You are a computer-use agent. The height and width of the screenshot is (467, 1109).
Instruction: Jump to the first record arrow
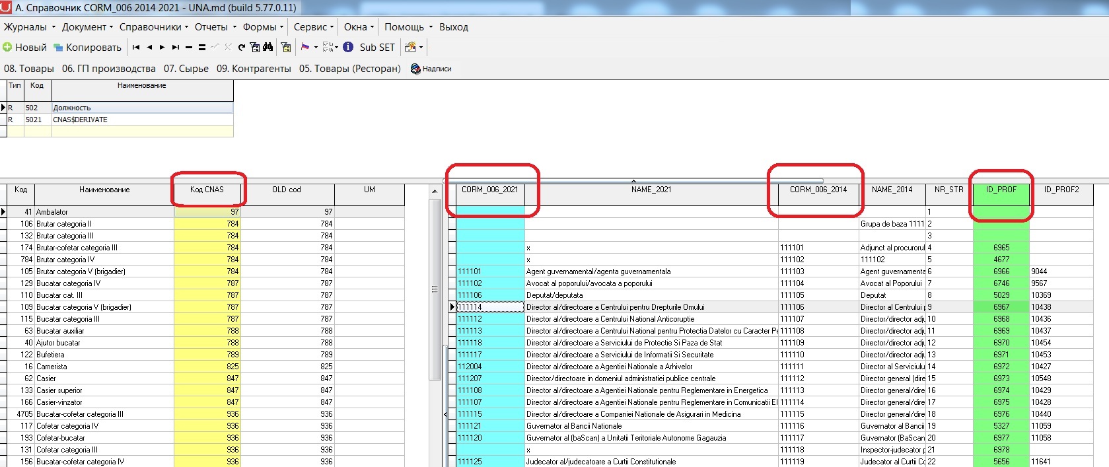tap(136, 48)
